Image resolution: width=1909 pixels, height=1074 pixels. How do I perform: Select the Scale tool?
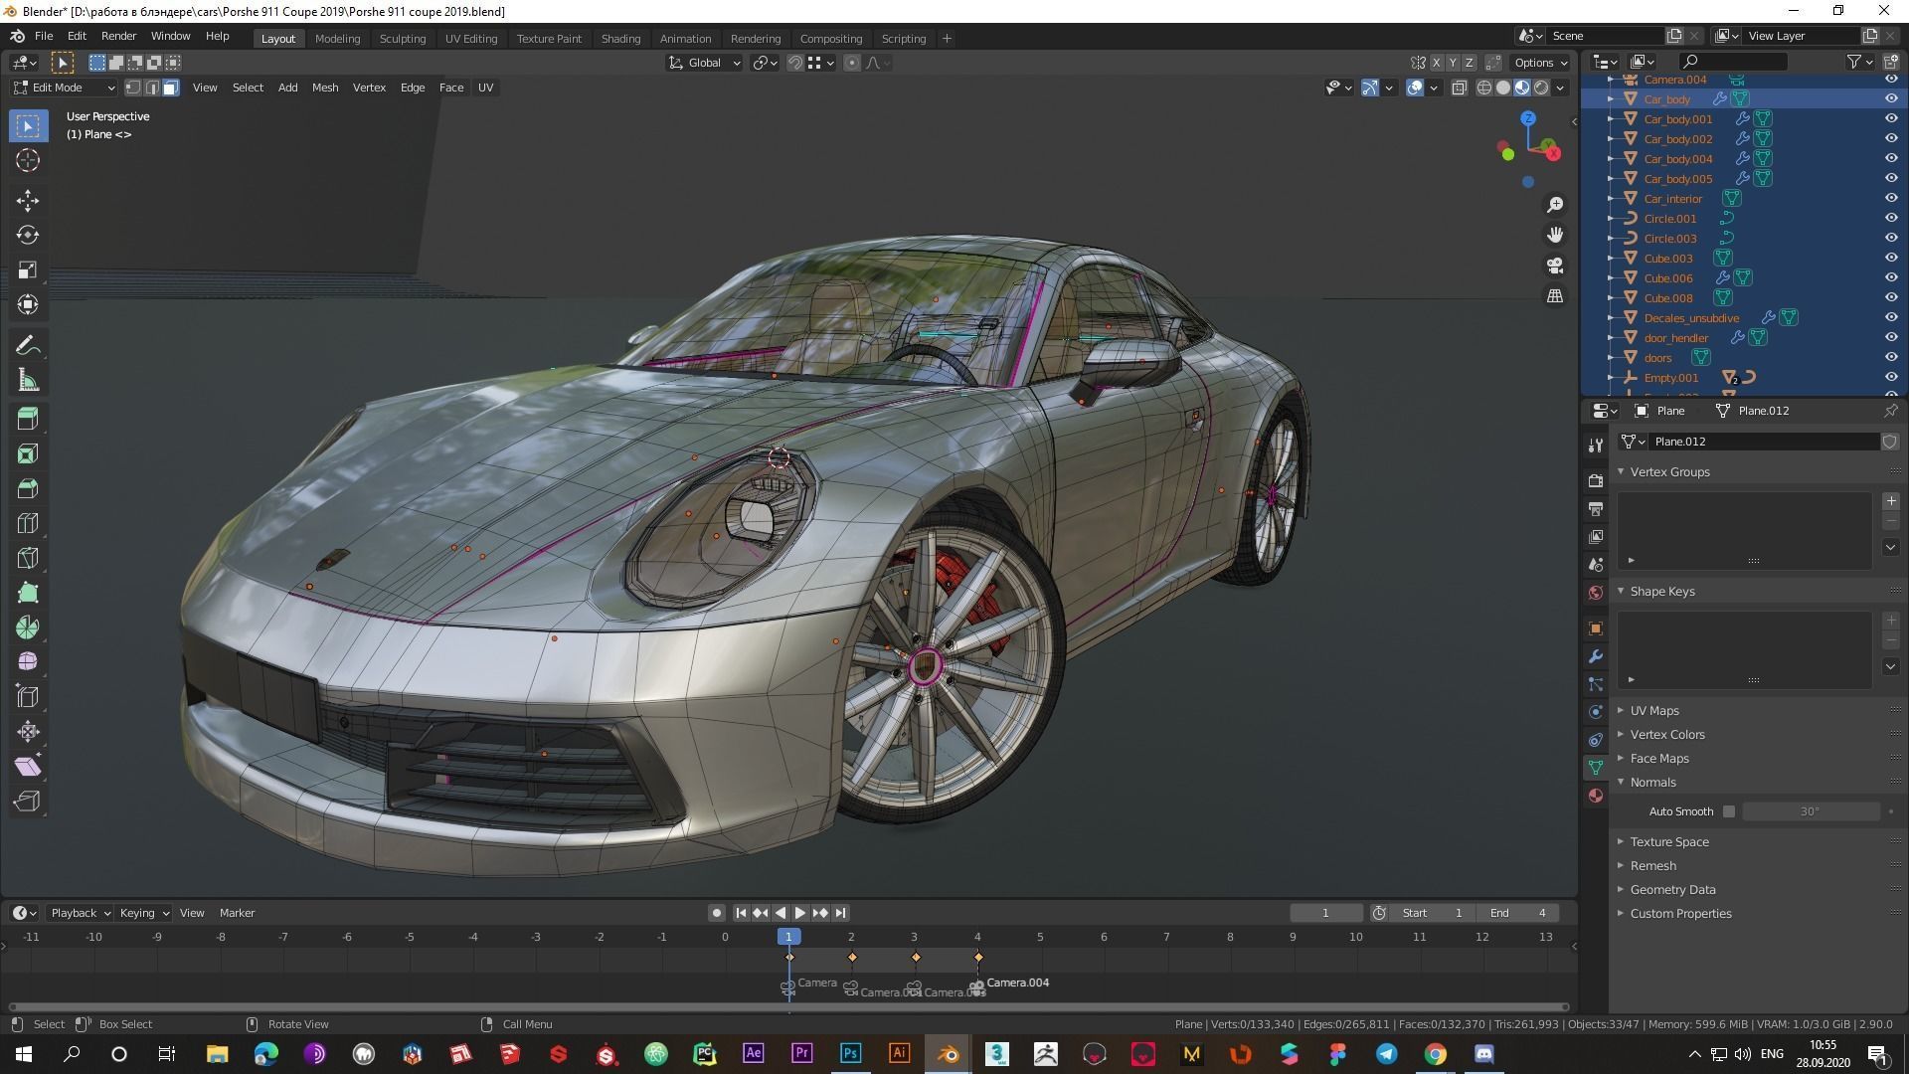coord(28,270)
